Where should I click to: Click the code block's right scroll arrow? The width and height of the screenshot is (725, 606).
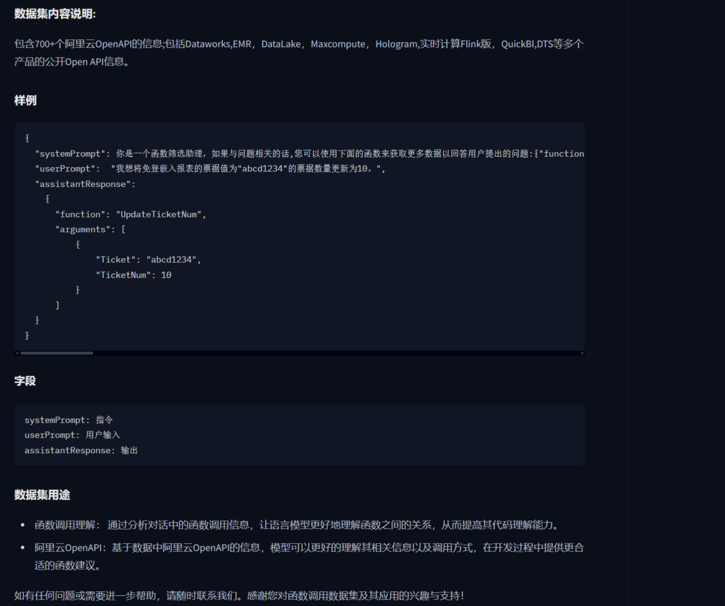tap(582, 353)
